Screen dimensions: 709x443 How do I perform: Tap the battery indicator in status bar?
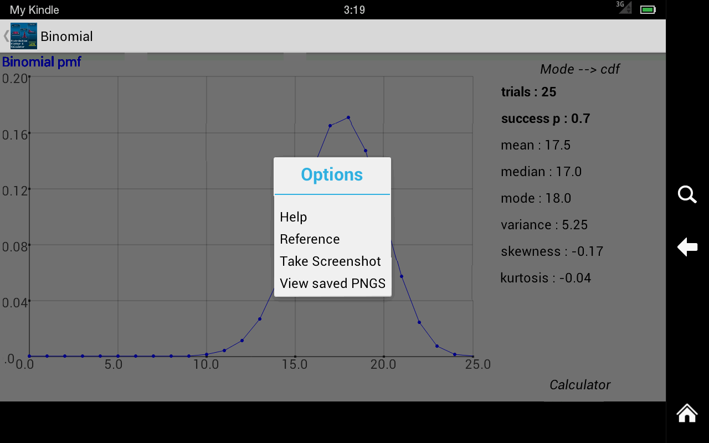pyautogui.click(x=647, y=9)
